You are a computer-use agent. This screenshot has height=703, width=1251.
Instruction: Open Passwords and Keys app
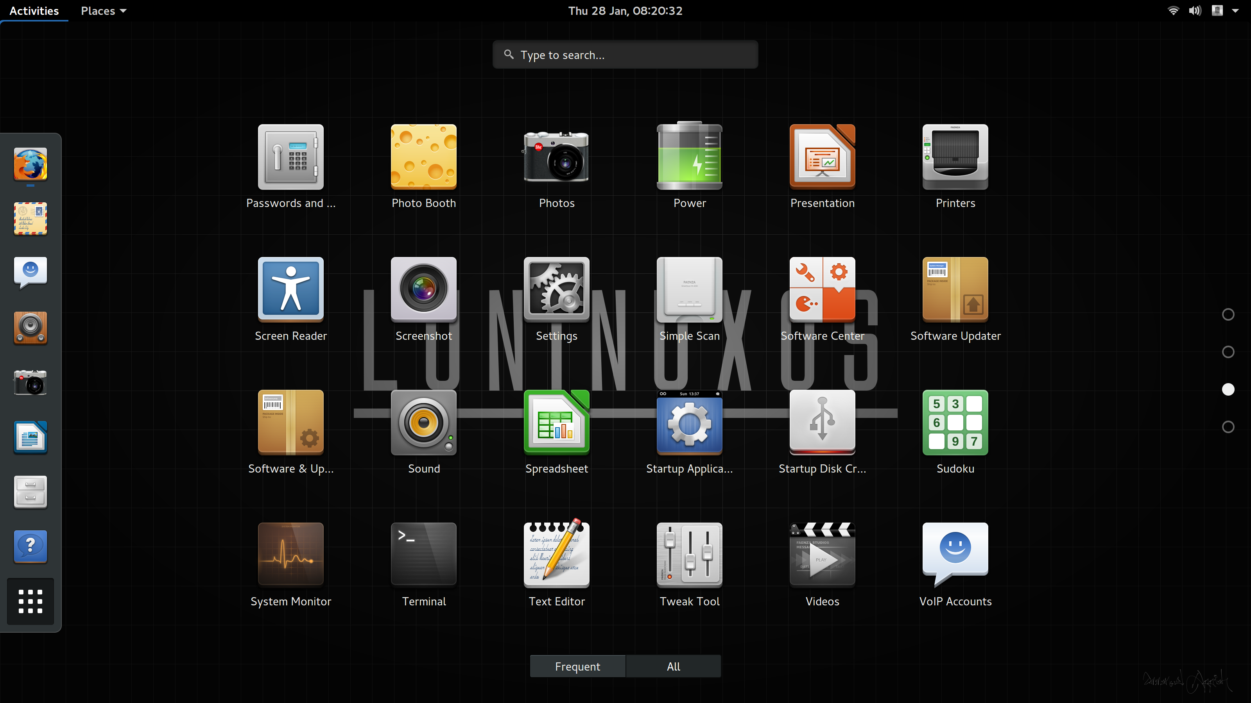coord(290,166)
